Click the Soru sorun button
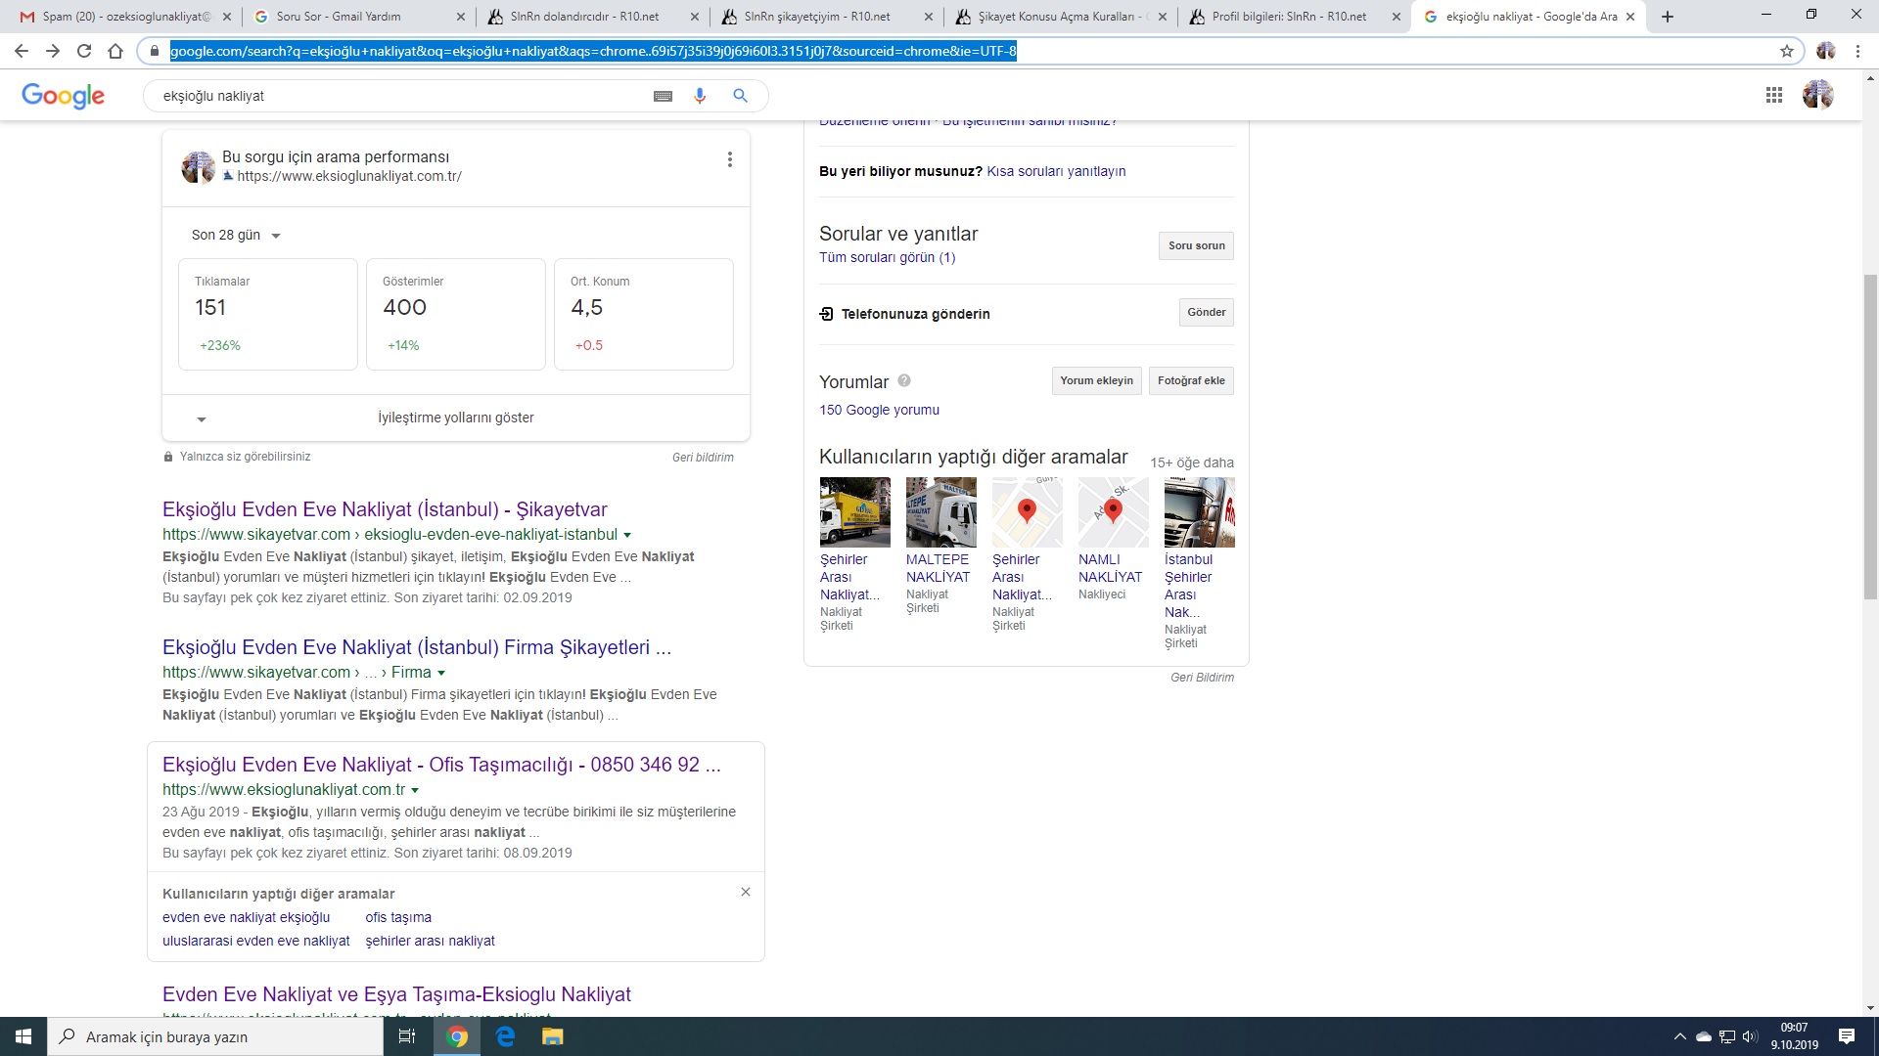The image size is (1879, 1056). [x=1196, y=245]
